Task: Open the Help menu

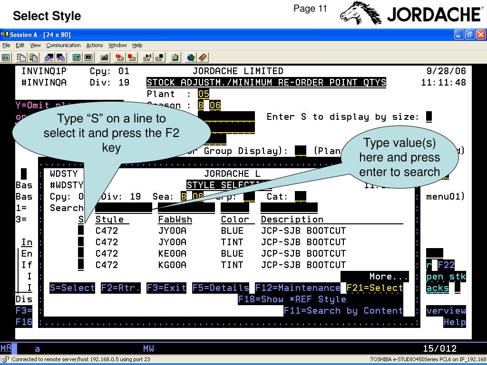Action: click(137, 45)
